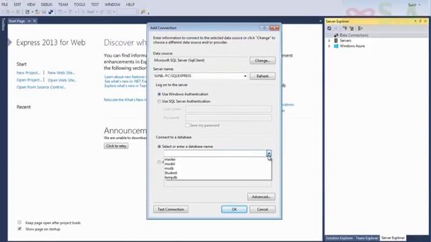The image size is (431, 242).
Task: Open the TEAM menu
Action: (63, 5)
